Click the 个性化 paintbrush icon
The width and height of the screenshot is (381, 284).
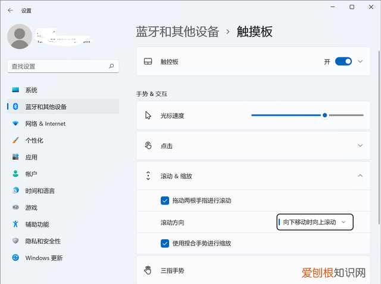(x=15, y=140)
